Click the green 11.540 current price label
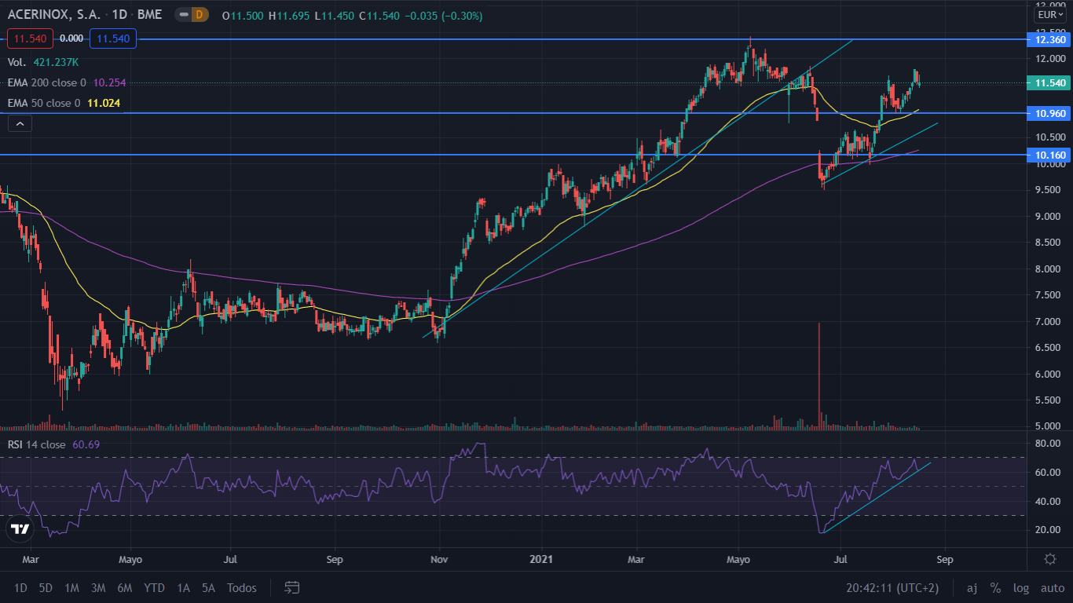The height and width of the screenshot is (603, 1073). [x=1049, y=82]
